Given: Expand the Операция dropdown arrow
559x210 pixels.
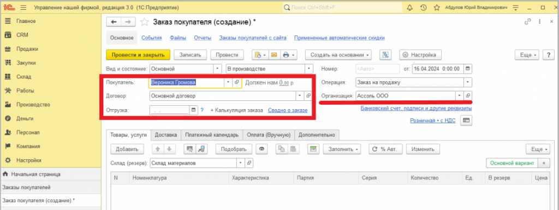Looking at the screenshot, I should coord(468,82).
